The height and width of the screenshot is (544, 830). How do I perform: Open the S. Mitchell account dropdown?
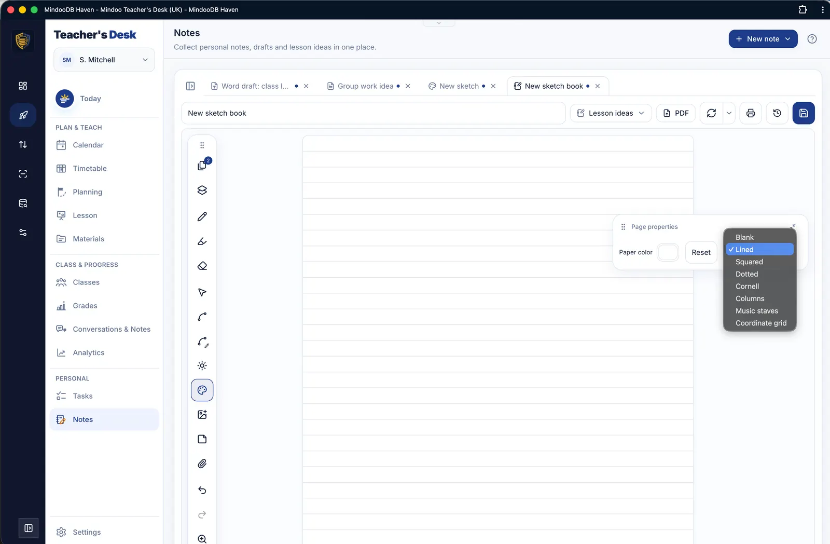tap(104, 60)
